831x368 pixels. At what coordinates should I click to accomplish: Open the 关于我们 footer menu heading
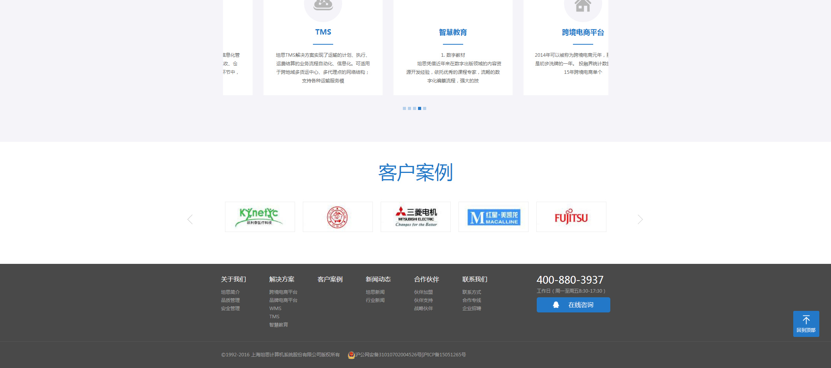coord(233,279)
